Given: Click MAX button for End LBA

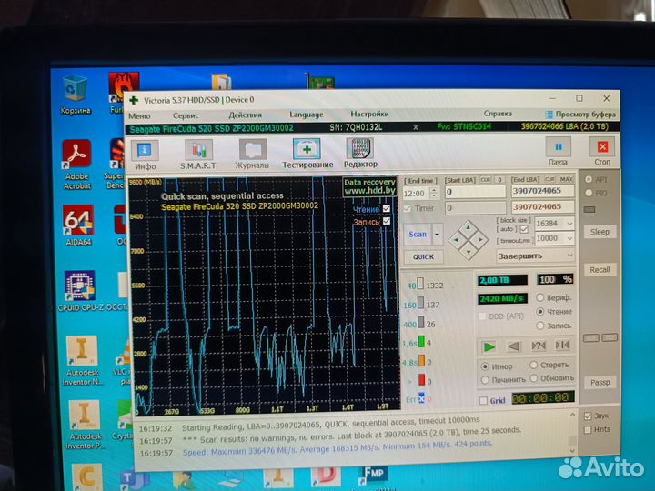Looking at the screenshot, I should [x=567, y=179].
